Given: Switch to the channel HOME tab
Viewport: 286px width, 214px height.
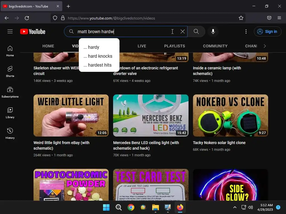Looking at the screenshot, I should (48, 46).
